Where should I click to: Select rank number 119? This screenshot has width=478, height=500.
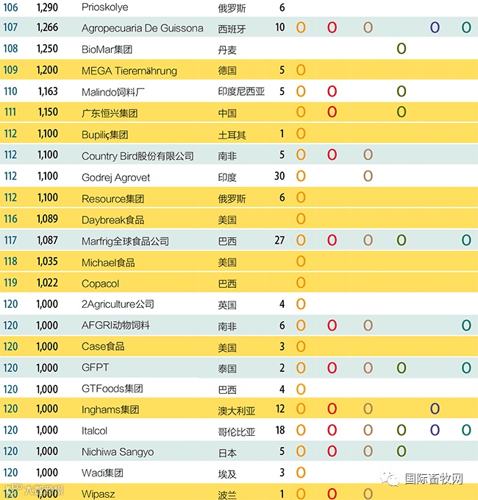pos(10,283)
